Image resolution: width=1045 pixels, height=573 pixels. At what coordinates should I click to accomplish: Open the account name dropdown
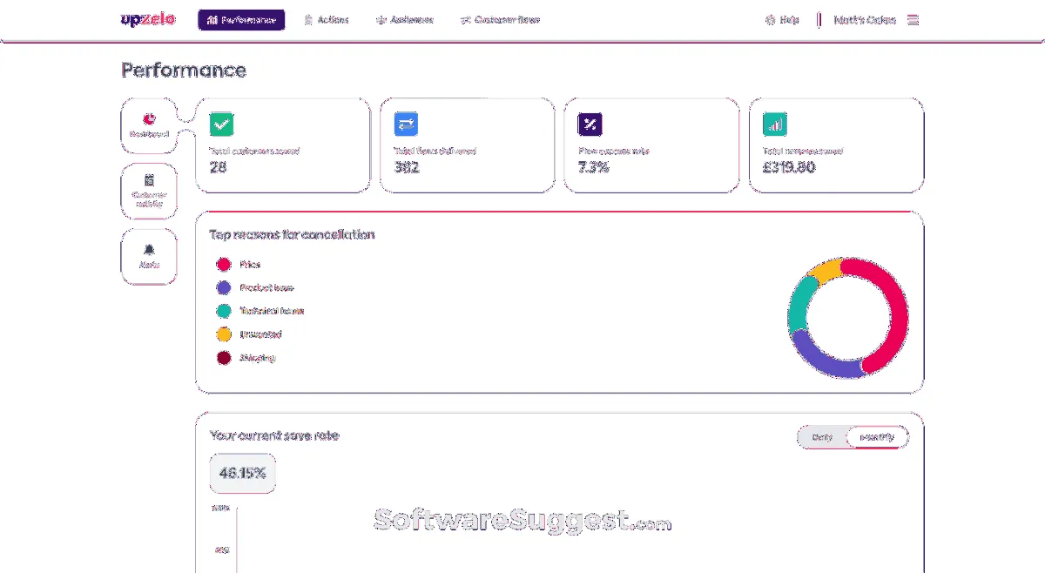(864, 20)
